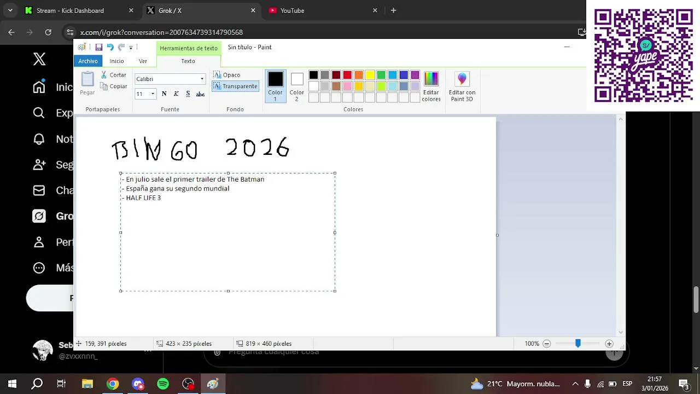Click the Pegar clipboard button

(87, 83)
